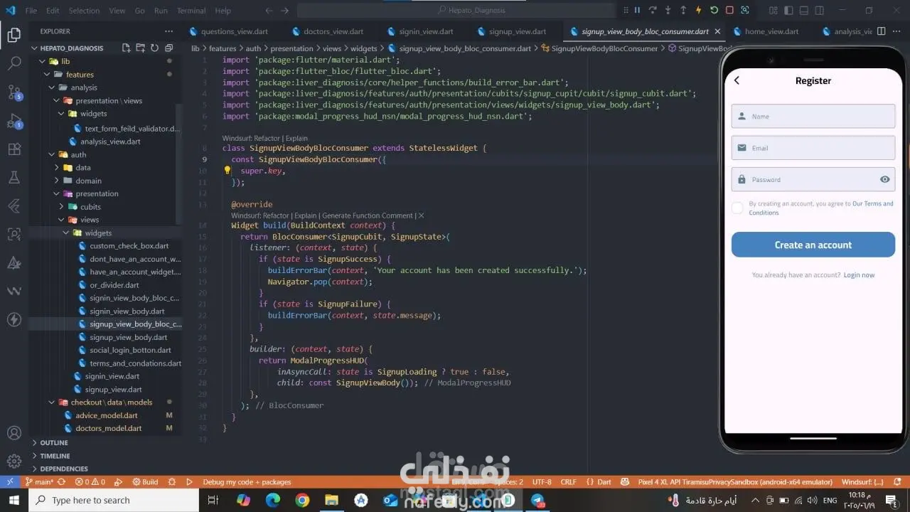Click the Name input field in emulator
This screenshot has height=512, width=910.
tap(813, 116)
